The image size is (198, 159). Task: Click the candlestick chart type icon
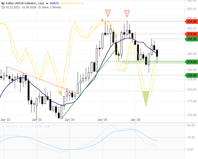pyautogui.click(x=3, y=3)
